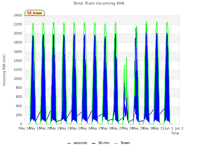The width and height of the screenshot is (198, 149).
Task: Click the May 18 x-axis date label
Action: pyautogui.click(x=24, y=128)
